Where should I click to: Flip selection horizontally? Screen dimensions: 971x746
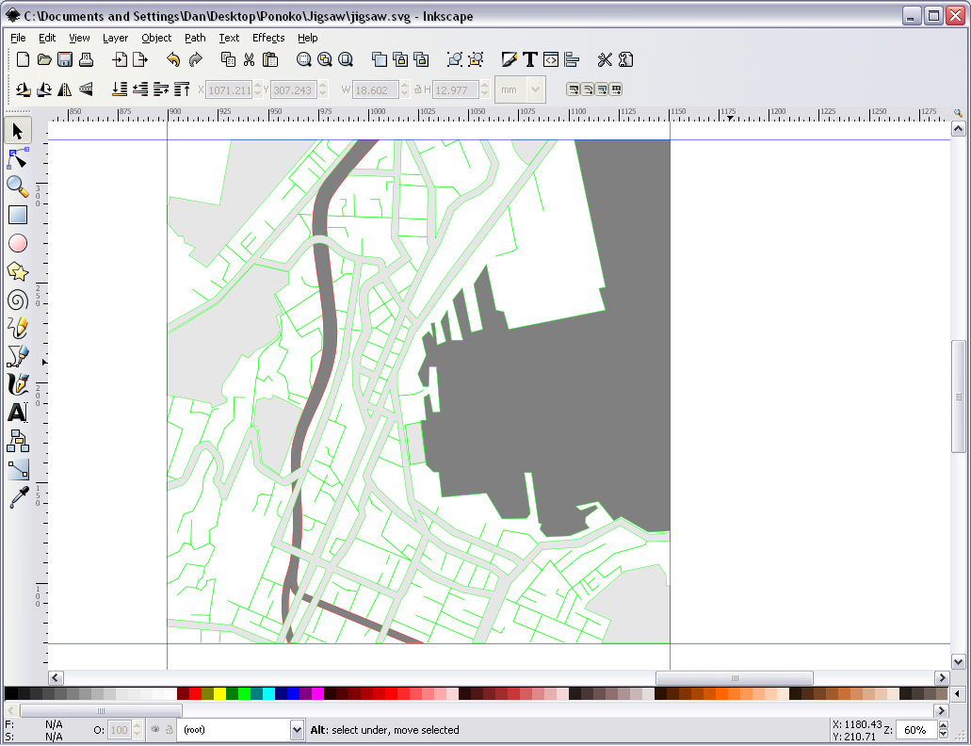coord(65,89)
